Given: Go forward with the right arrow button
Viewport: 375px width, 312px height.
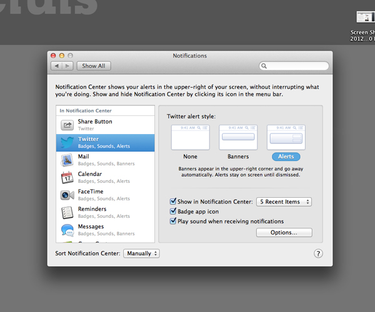Looking at the screenshot, I should tap(67, 66).
